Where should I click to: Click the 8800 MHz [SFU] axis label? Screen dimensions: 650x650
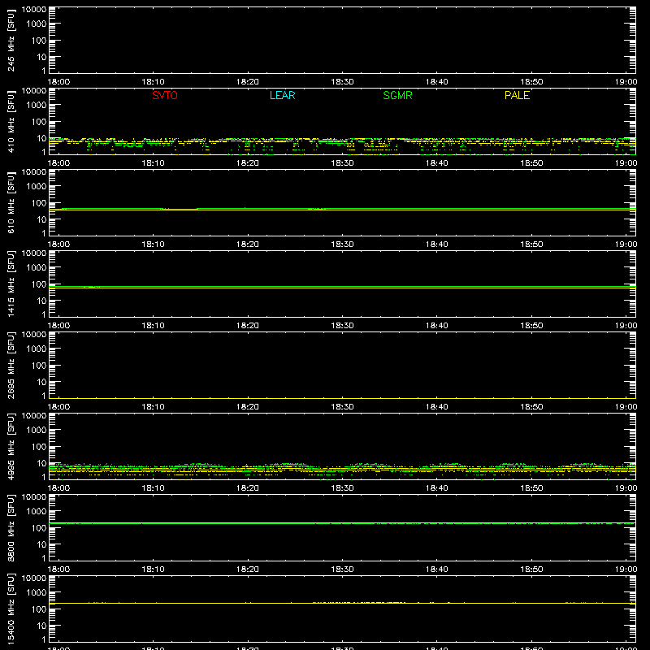coord(11,527)
